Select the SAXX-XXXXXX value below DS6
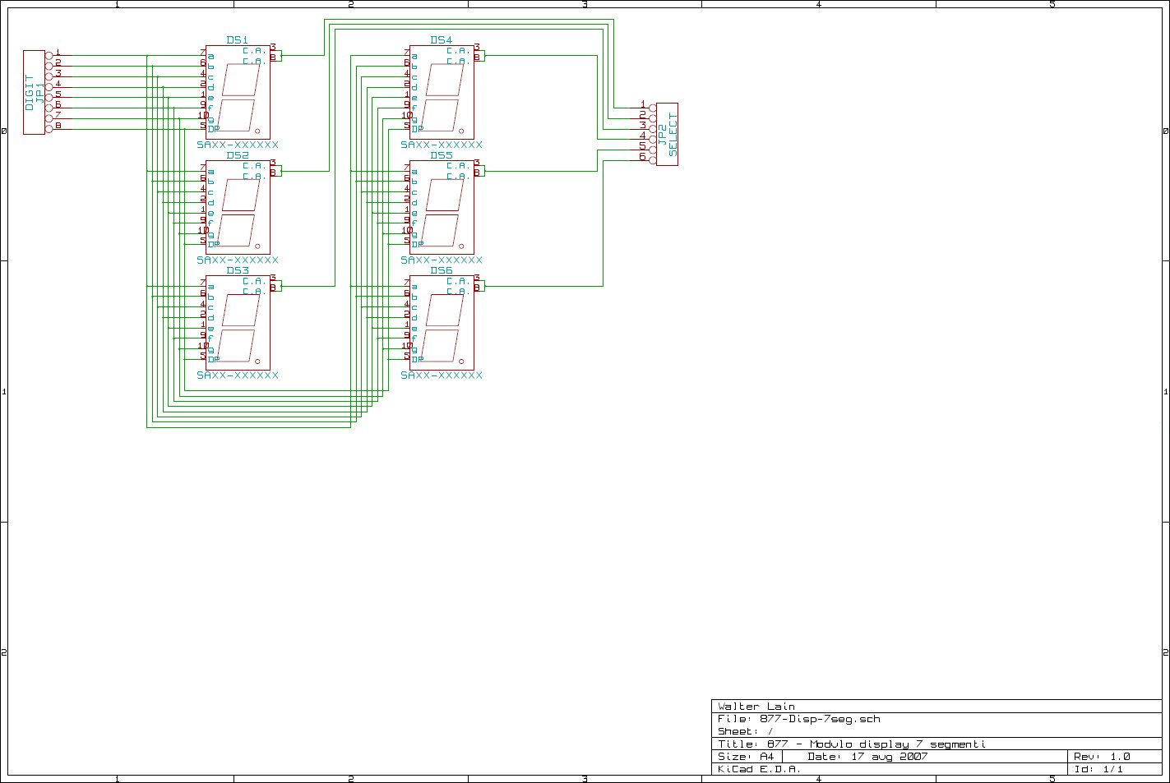 (x=442, y=375)
